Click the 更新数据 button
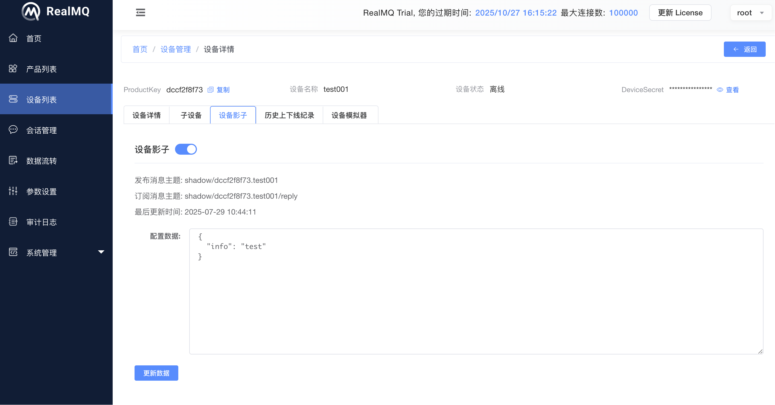Screen dimensions: 775x405 pyautogui.click(x=156, y=373)
